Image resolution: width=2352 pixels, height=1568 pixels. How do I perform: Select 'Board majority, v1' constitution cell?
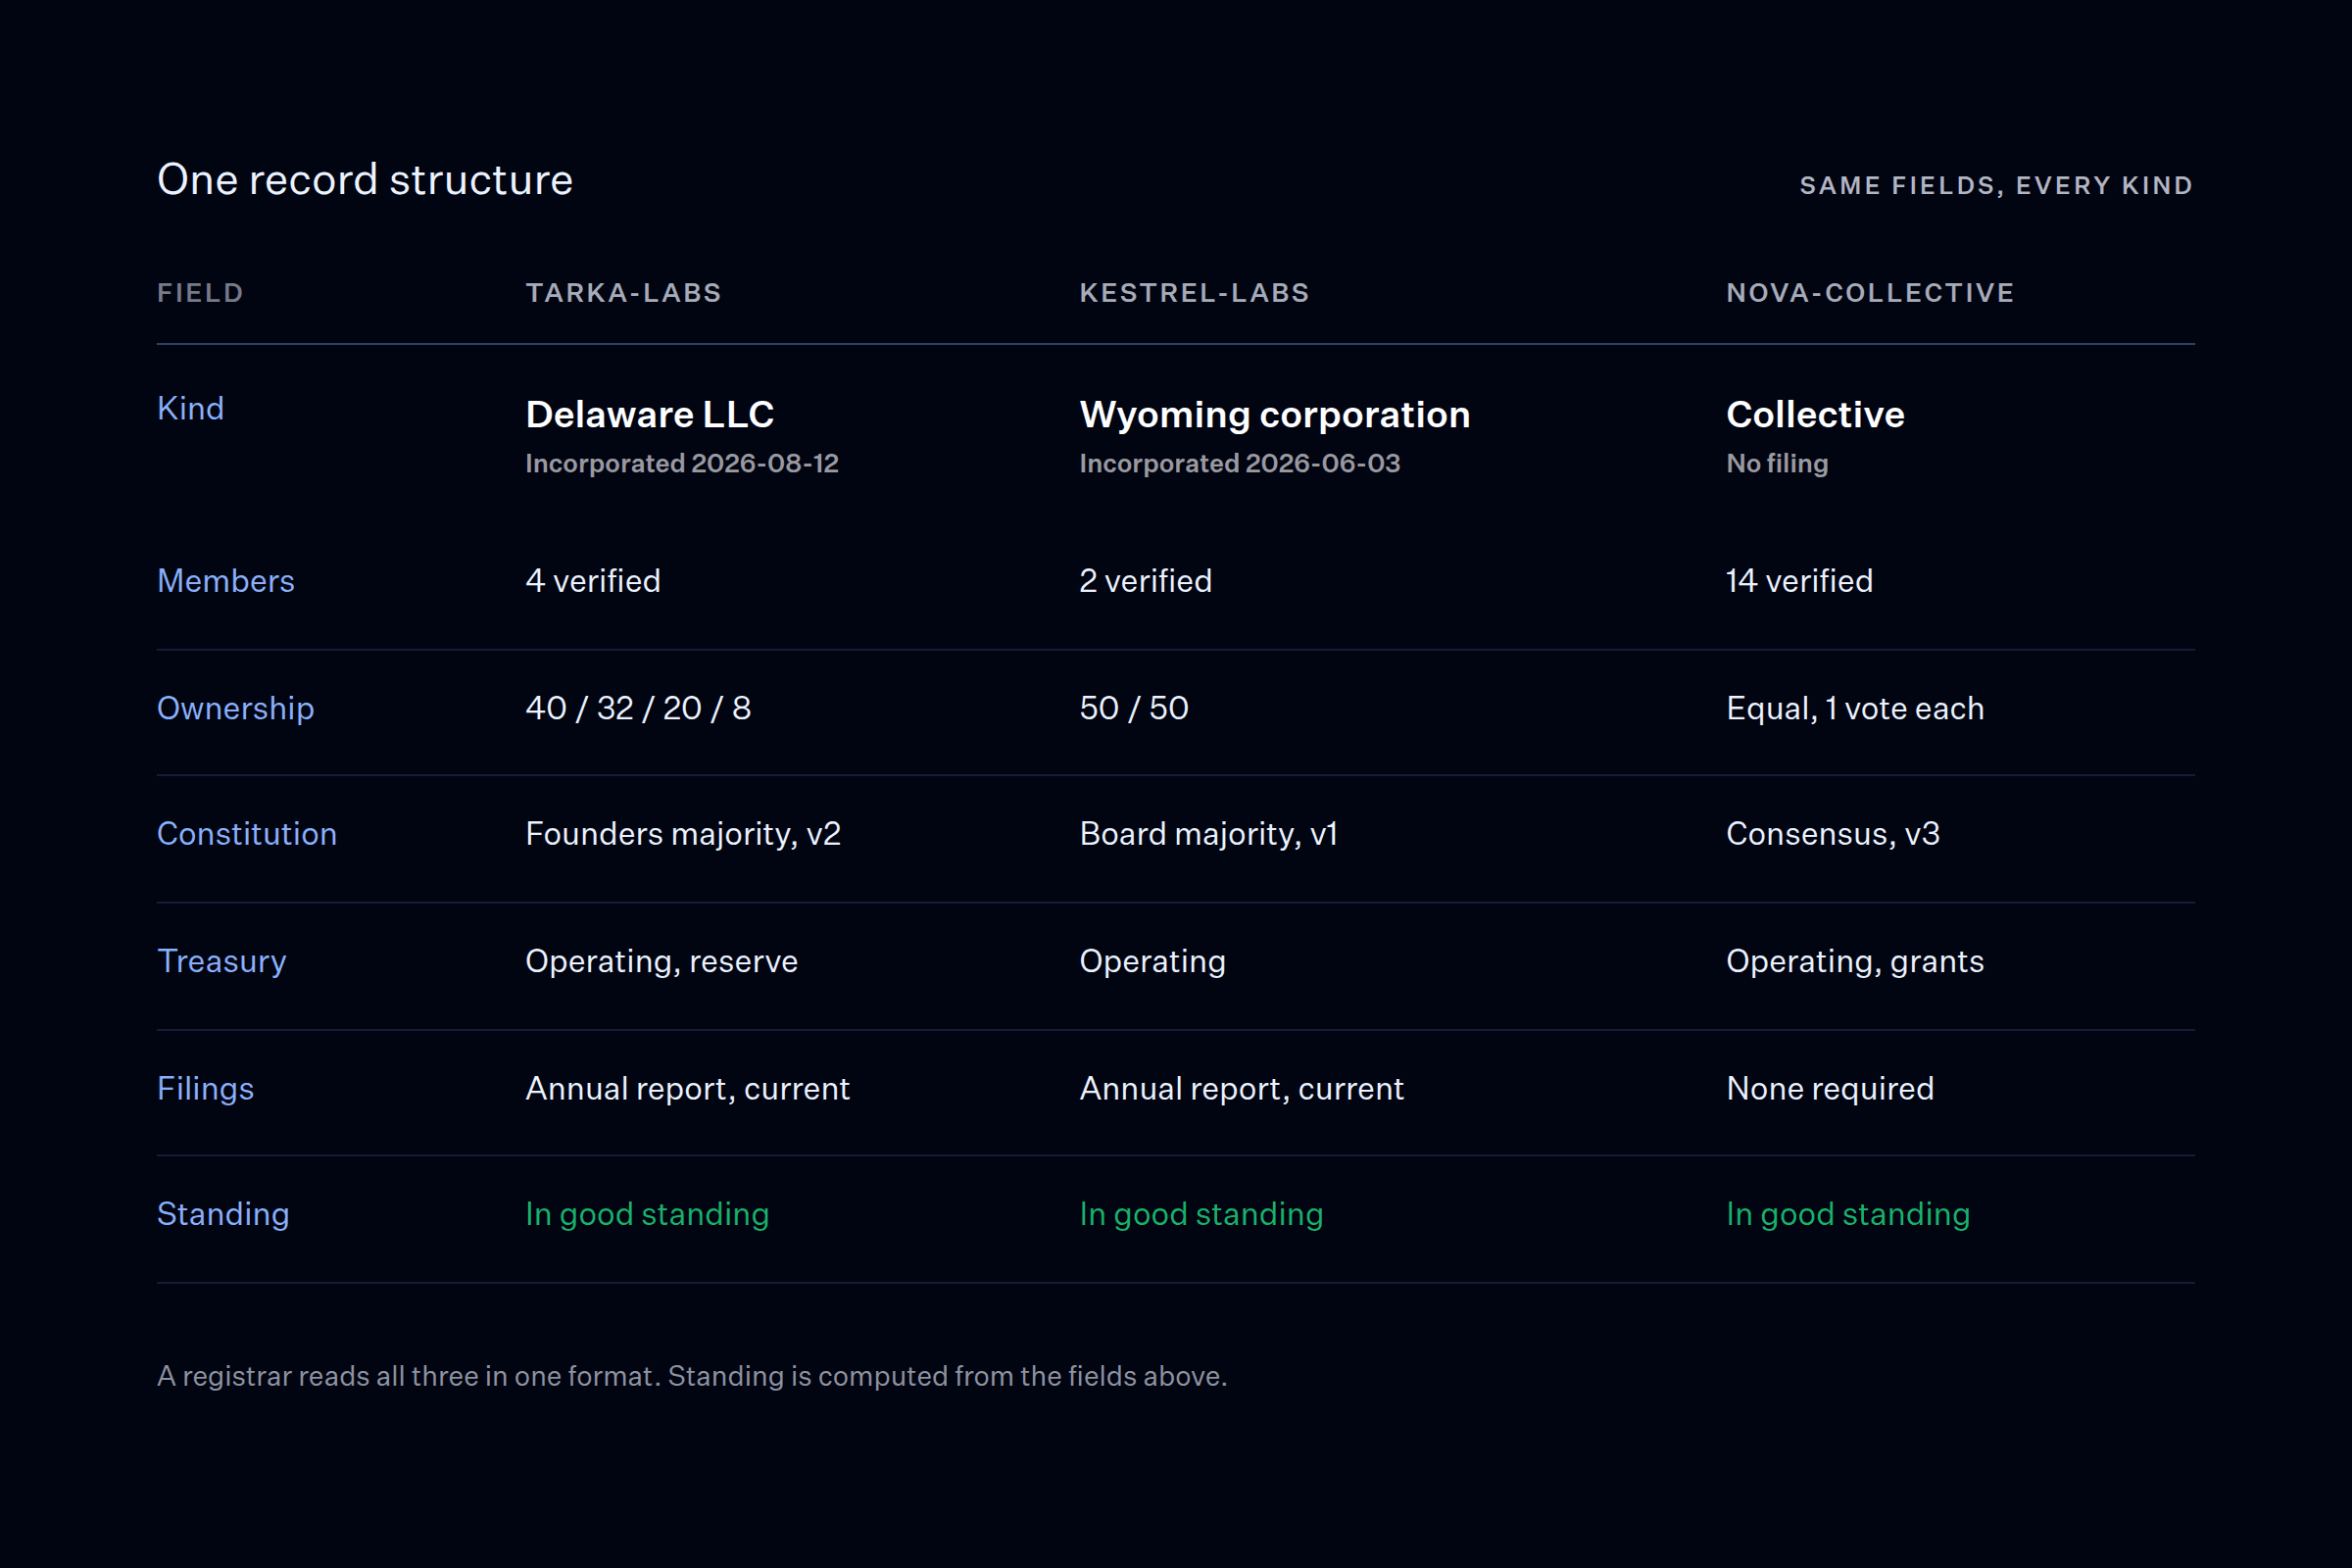pos(1208,834)
